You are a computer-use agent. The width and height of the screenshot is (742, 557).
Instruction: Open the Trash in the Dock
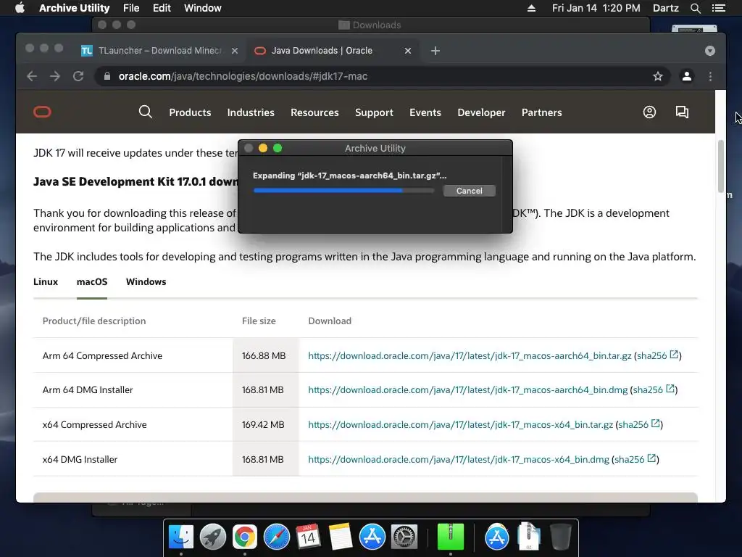pos(561,537)
